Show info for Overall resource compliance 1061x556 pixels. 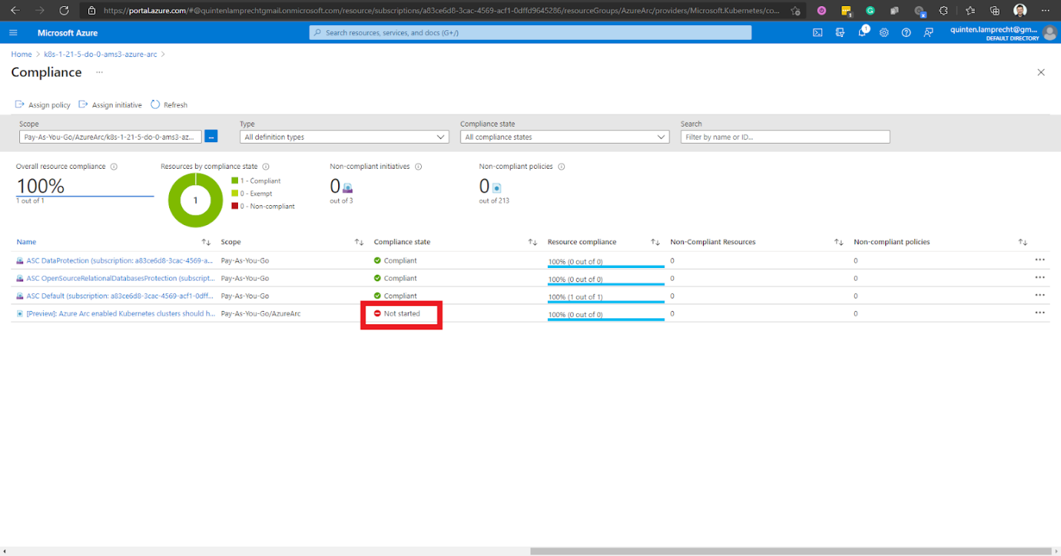coord(113,167)
